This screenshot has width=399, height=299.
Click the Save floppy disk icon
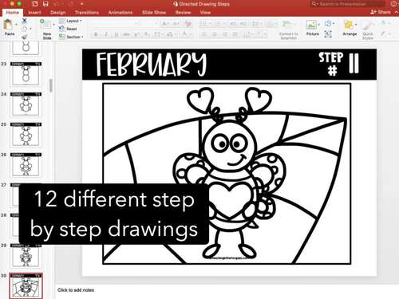pos(45,4)
